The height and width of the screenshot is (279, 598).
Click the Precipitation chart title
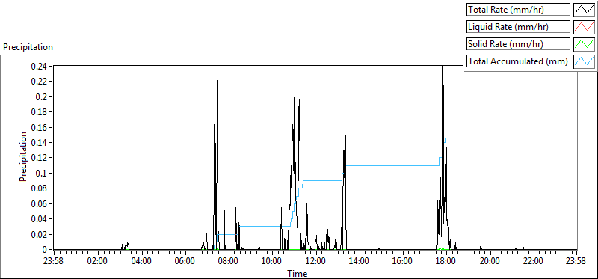(28, 47)
